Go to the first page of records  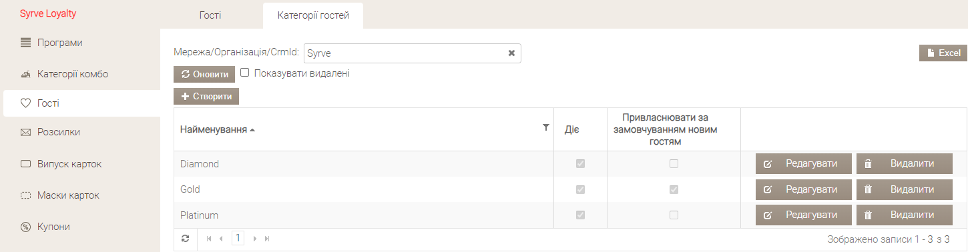tap(209, 238)
